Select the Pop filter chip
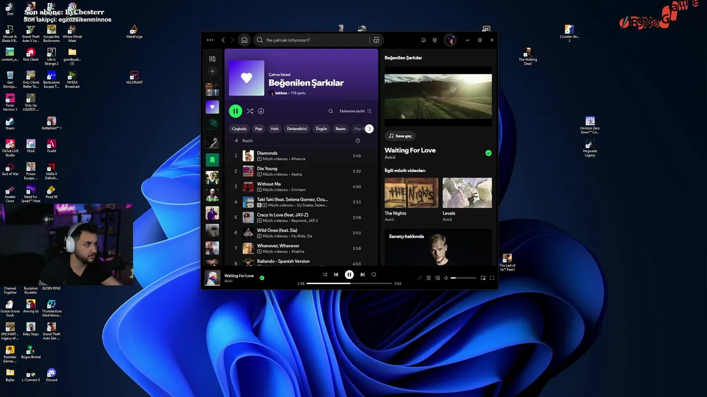The image size is (707, 397). click(x=258, y=128)
